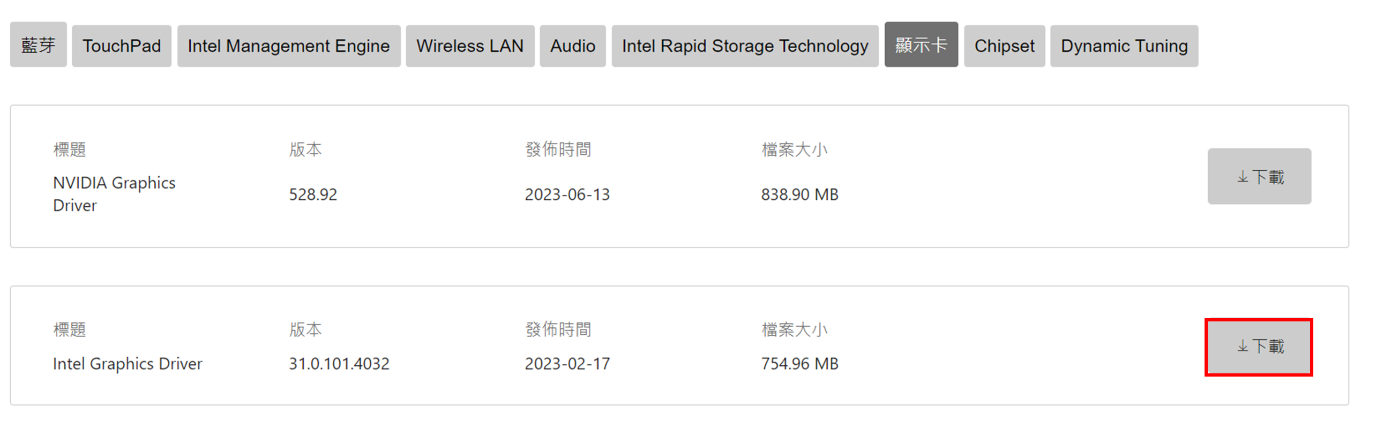Open Intel Rapid Storage Technology tab
The image size is (1376, 428).
coord(744,46)
